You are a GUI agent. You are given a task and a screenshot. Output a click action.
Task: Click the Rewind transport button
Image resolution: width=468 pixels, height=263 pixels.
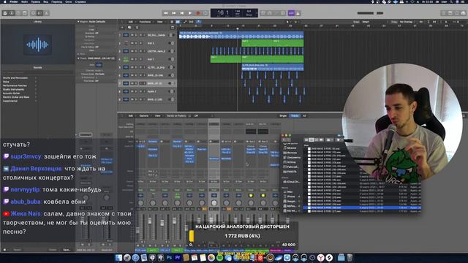166,13
